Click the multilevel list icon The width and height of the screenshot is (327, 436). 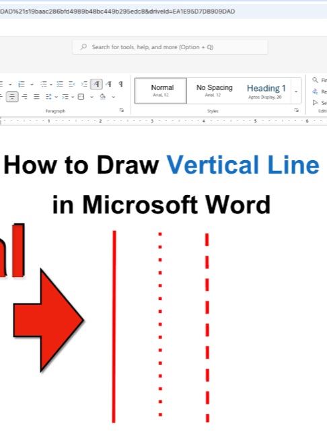[44, 84]
